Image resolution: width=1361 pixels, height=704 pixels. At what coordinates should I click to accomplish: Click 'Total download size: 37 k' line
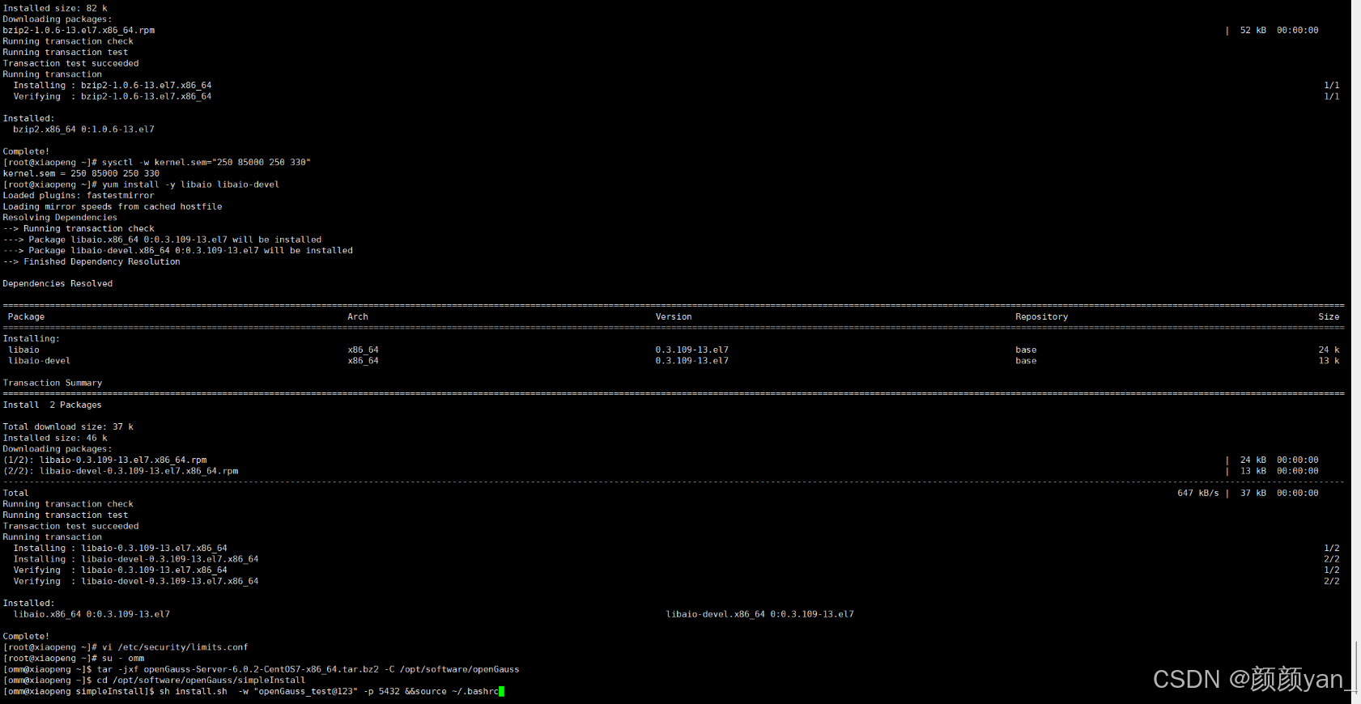[68, 427]
